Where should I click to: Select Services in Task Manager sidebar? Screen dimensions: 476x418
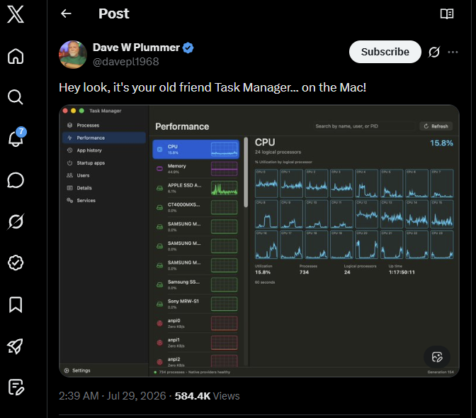[x=104, y=200]
